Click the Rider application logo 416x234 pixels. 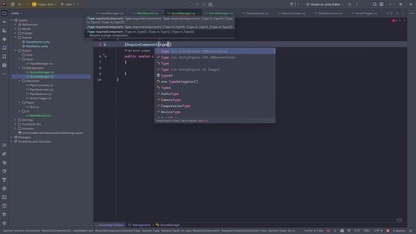(5, 5)
